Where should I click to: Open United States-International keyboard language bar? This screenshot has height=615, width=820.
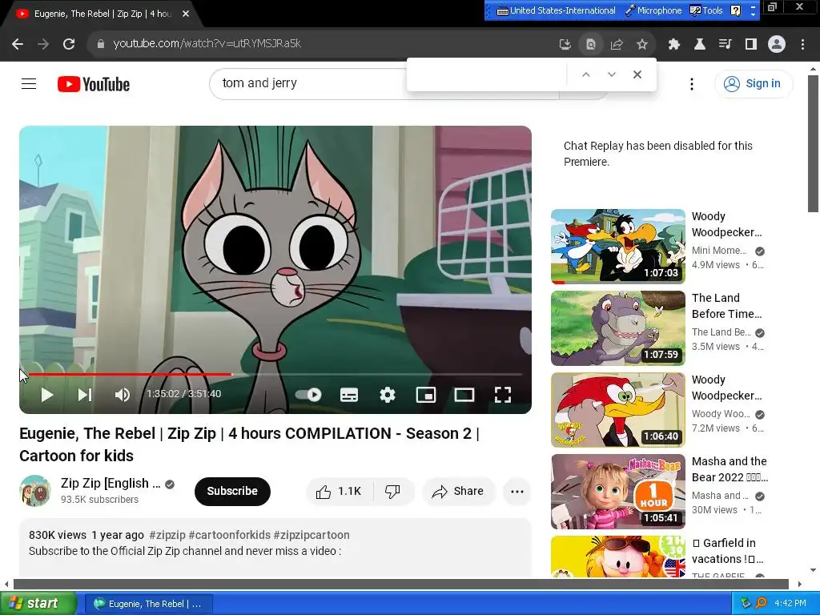556,10
